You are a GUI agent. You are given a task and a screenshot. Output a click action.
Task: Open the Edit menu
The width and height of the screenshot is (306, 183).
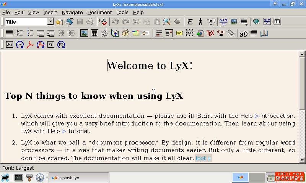pyautogui.click(x=19, y=13)
